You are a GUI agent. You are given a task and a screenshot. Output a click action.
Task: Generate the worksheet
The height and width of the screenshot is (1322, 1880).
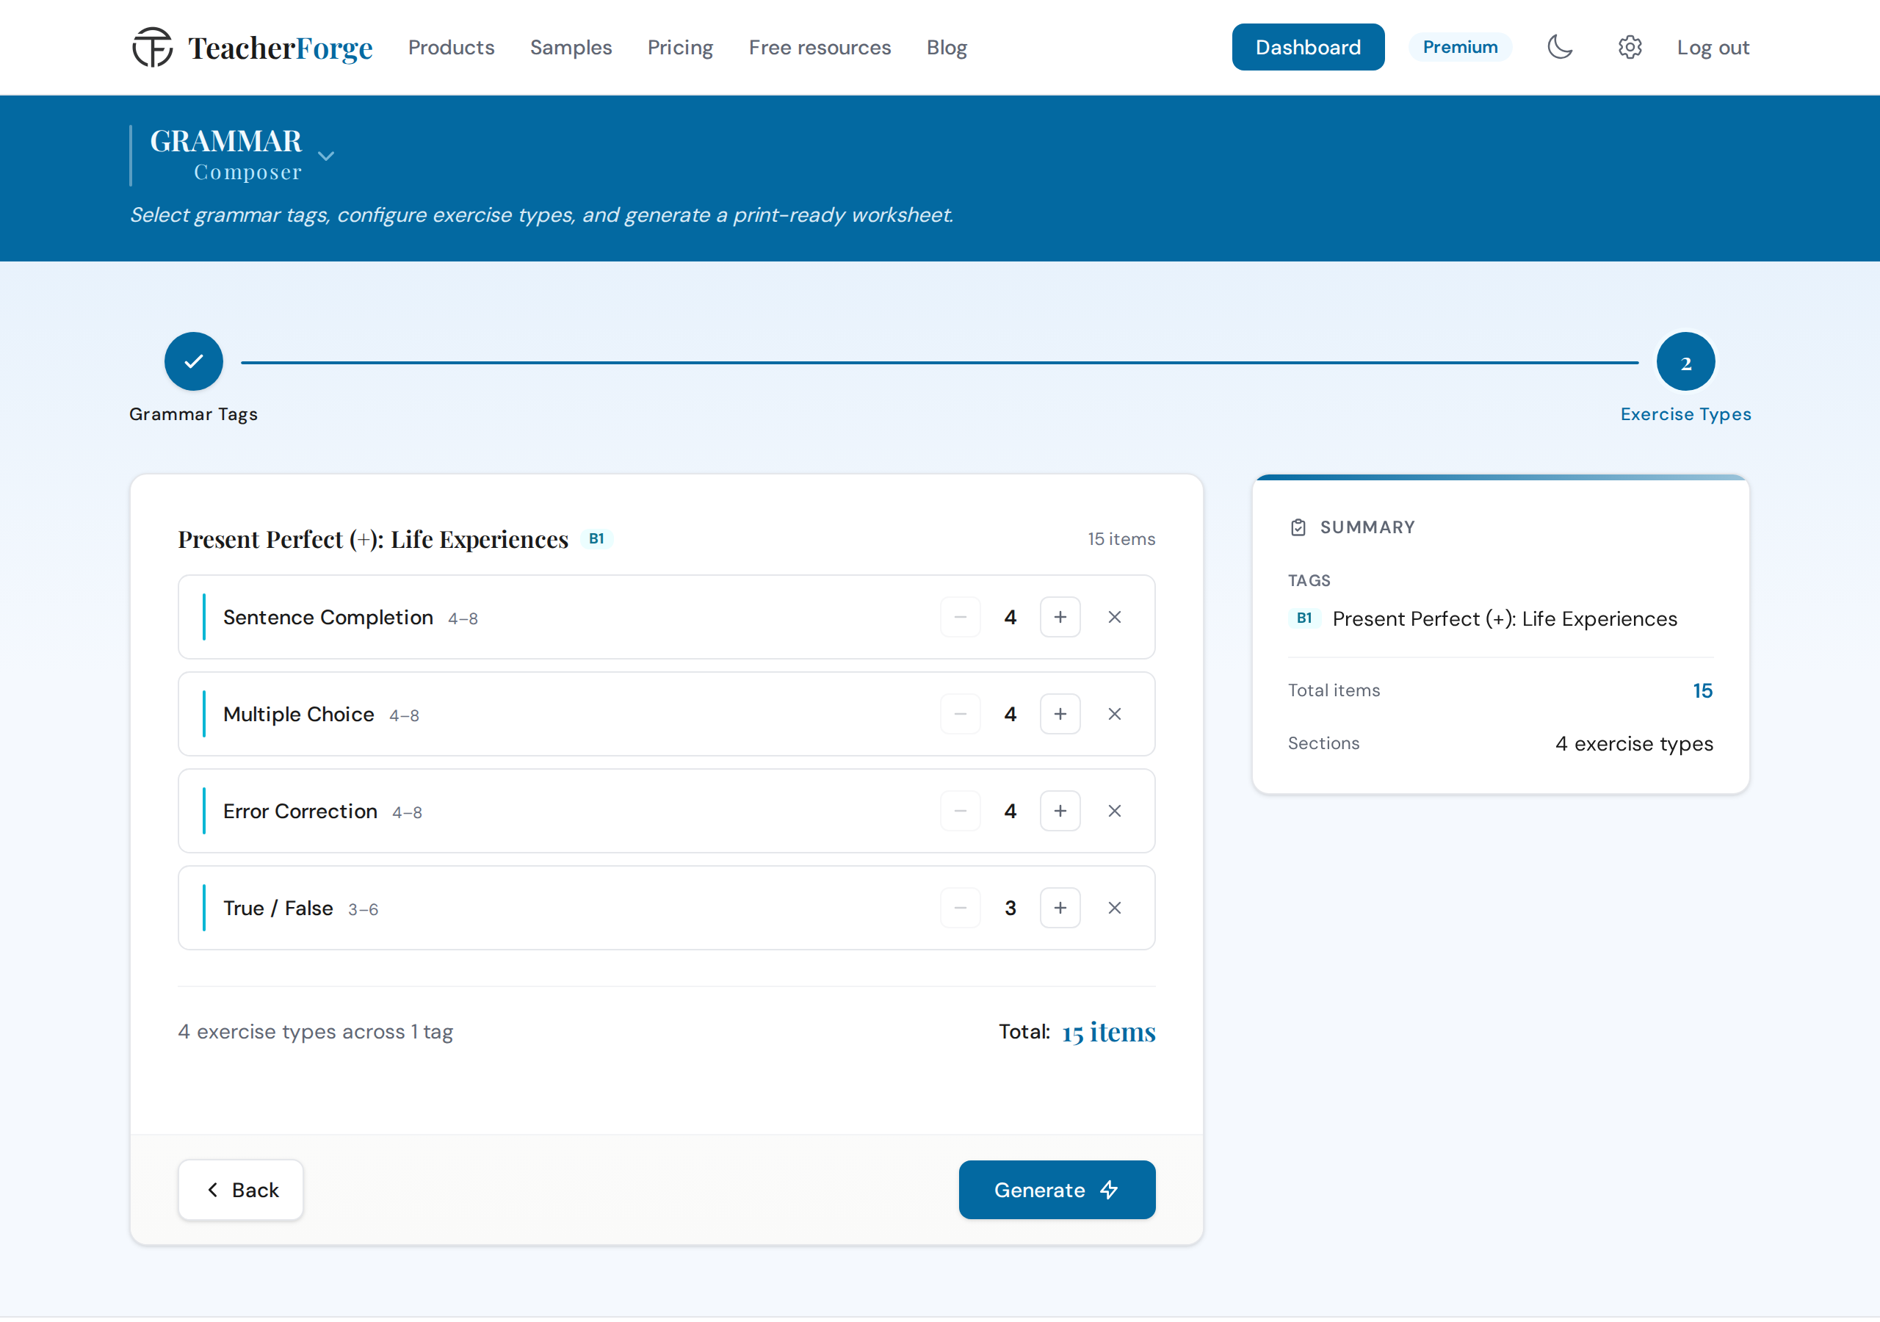click(1056, 1189)
